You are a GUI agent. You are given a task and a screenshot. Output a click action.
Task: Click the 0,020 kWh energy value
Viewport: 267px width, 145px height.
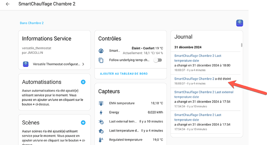click(155, 112)
